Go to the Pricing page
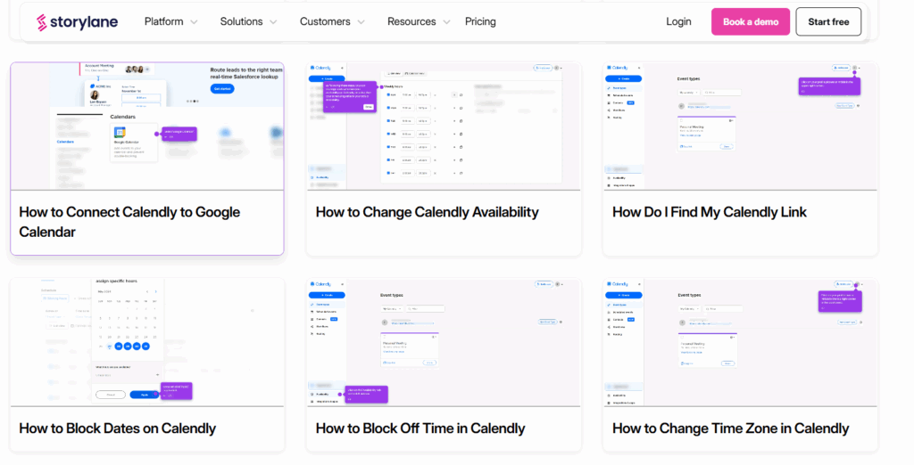The width and height of the screenshot is (914, 465). (480, 21)
